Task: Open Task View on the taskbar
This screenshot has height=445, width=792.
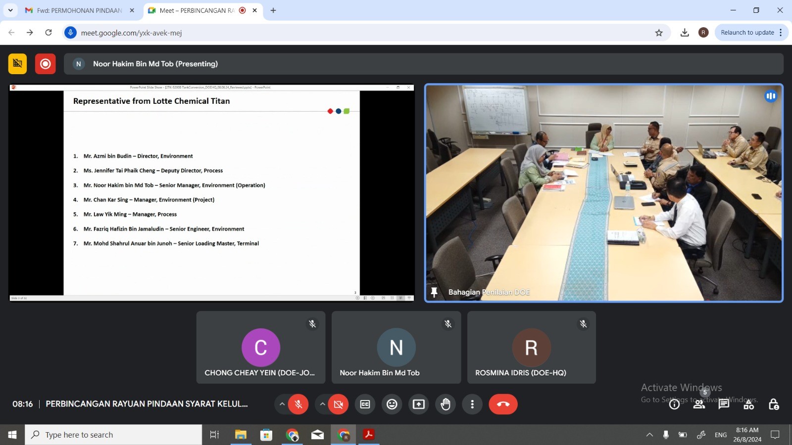Action: [214, 435]
